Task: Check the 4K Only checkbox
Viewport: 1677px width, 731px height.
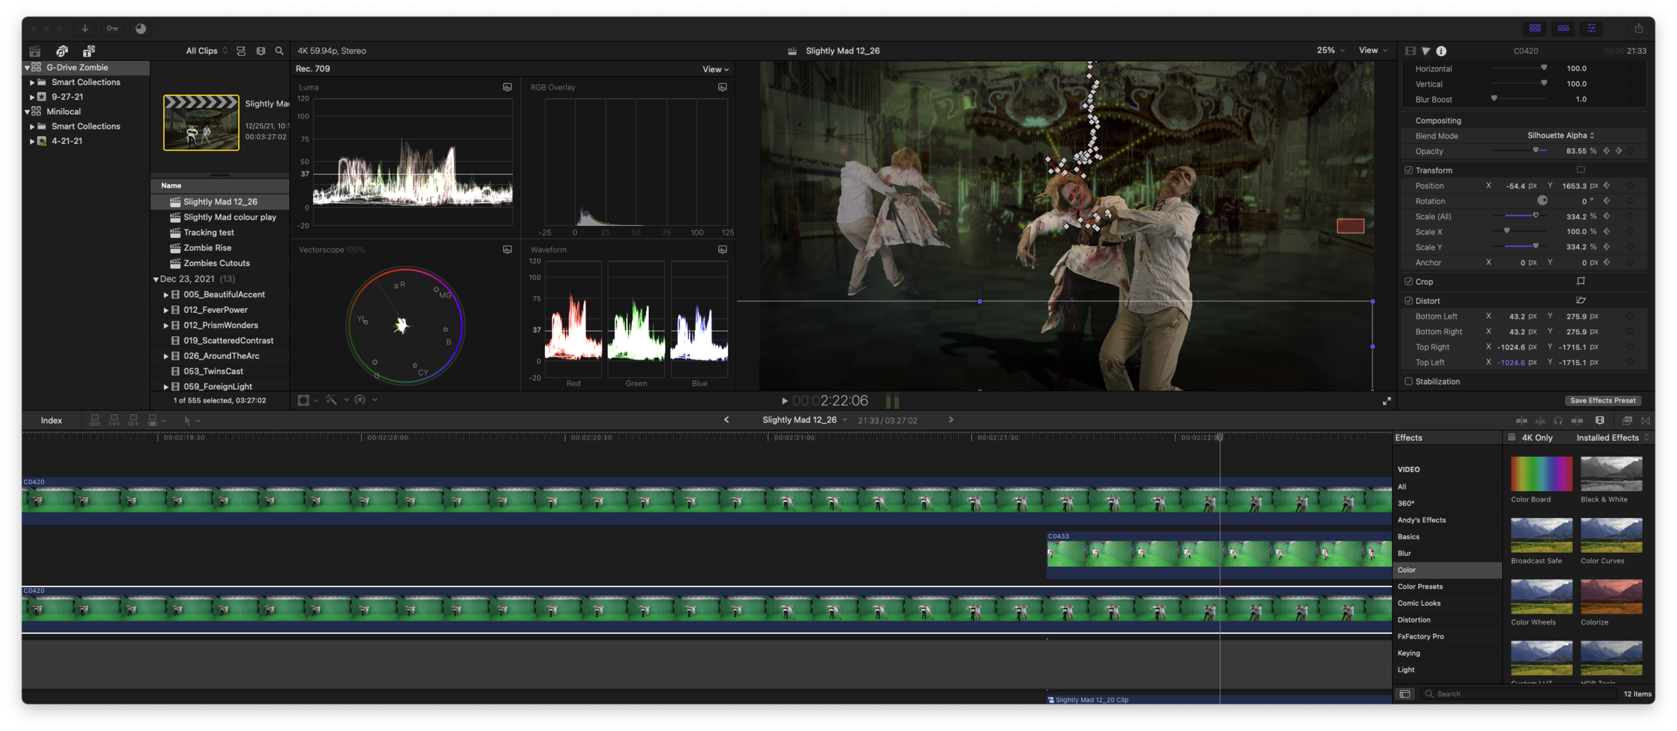Action: pos(1512,438)
